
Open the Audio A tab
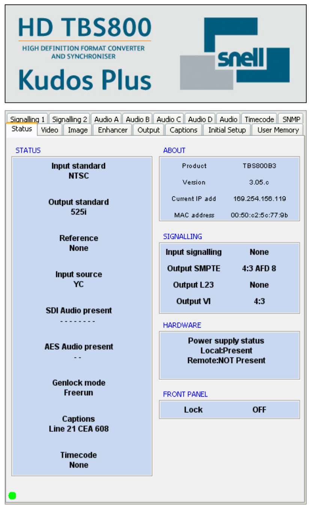106,119
